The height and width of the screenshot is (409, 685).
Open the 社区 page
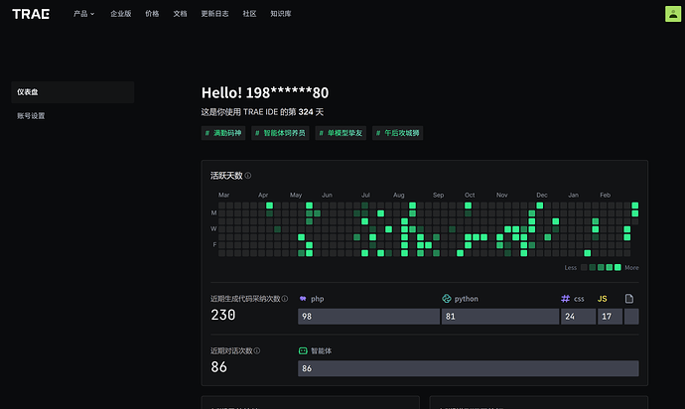click(249, 14)
